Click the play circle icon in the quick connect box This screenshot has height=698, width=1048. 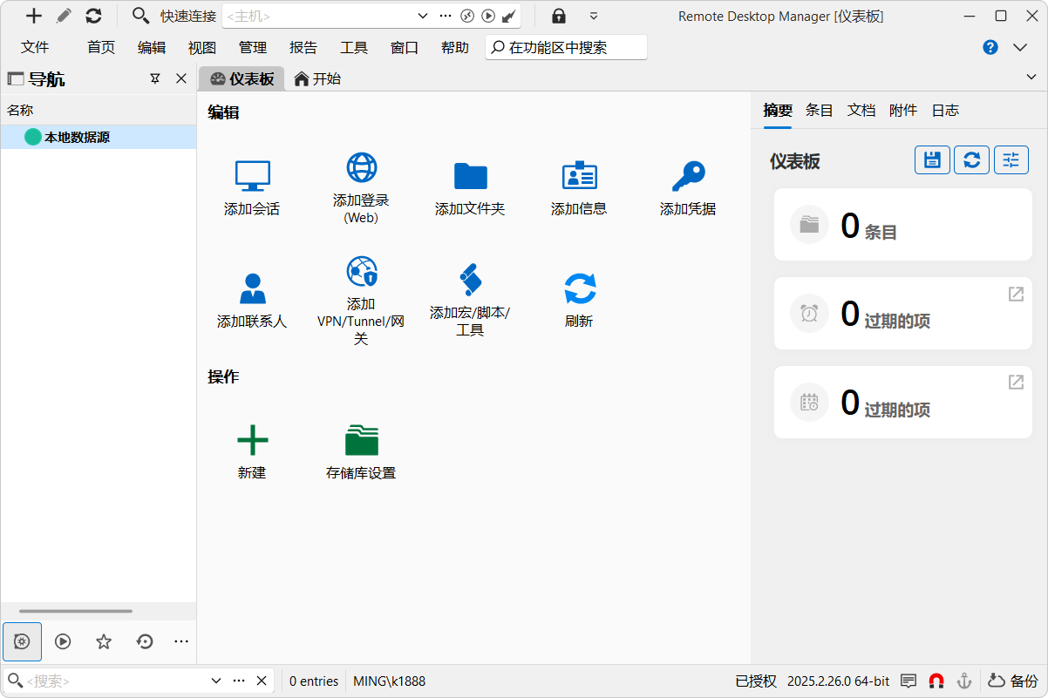tap(488, 16)
